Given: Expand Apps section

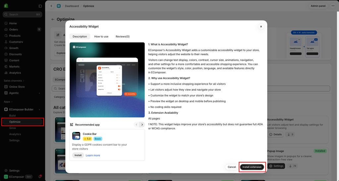Looking at the screenshot, I should tap(8, 102).
